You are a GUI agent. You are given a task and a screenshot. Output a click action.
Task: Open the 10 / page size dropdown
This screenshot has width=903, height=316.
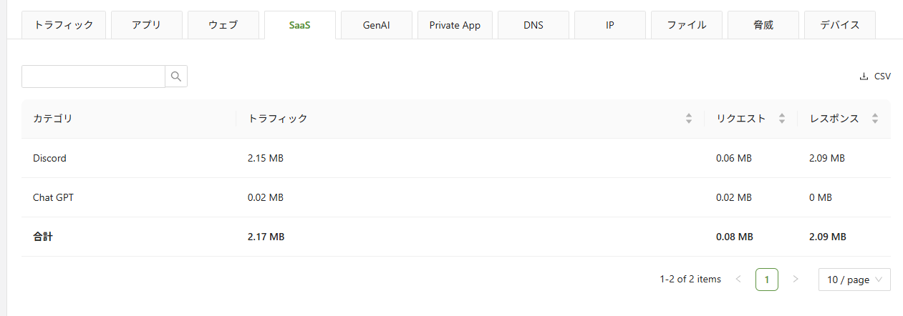854,280
